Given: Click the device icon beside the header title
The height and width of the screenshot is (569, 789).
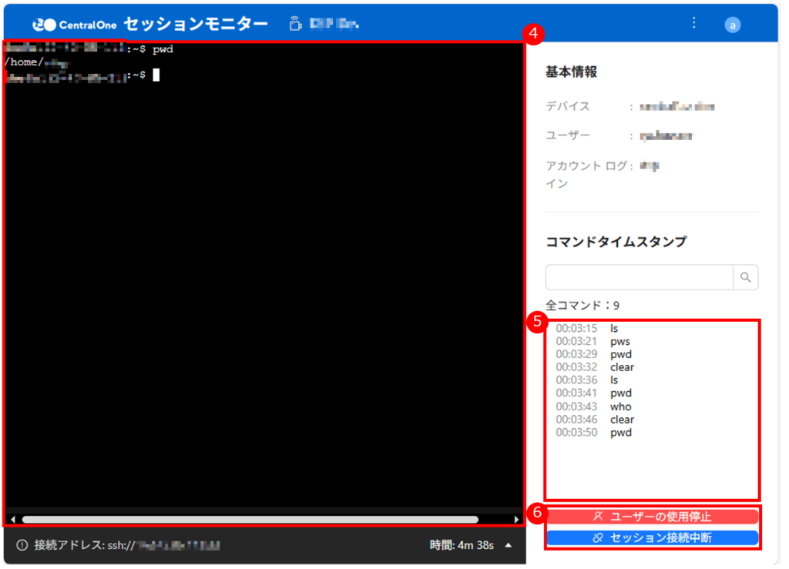Looking at the screenshot, I should (294, 24).
